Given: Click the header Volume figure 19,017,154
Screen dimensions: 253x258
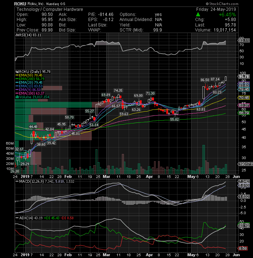Looking at the screenshot, I should [x=224, y=30].
